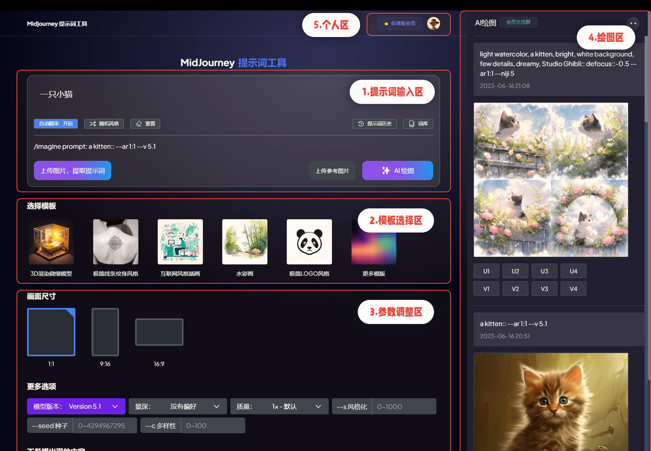Open the AI绘图 panel more options menu
This screenshot has width=651, height=451.
(633, 23)
